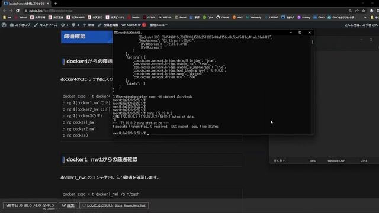Open the Netflix bookmark
The height and width of the screenshot is (213, 379).
(134, 17)
